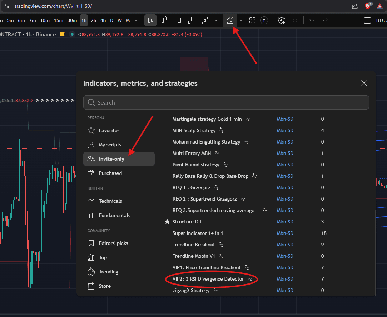Switch to the 4h timeframe

tap(103, 20)
